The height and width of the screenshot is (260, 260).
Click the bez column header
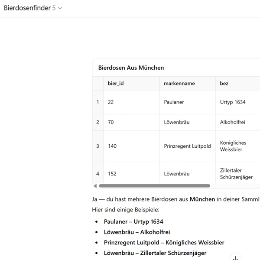point(224,83)
